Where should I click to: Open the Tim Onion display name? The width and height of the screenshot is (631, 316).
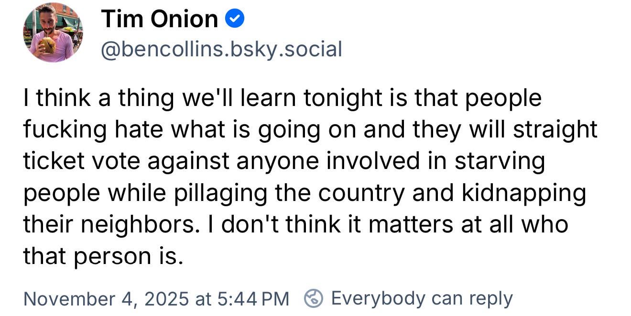[x=160, y=19]
